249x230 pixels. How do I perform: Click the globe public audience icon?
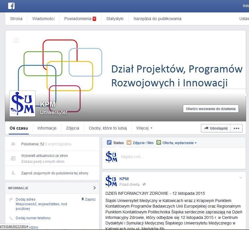[x=144, y=184]
